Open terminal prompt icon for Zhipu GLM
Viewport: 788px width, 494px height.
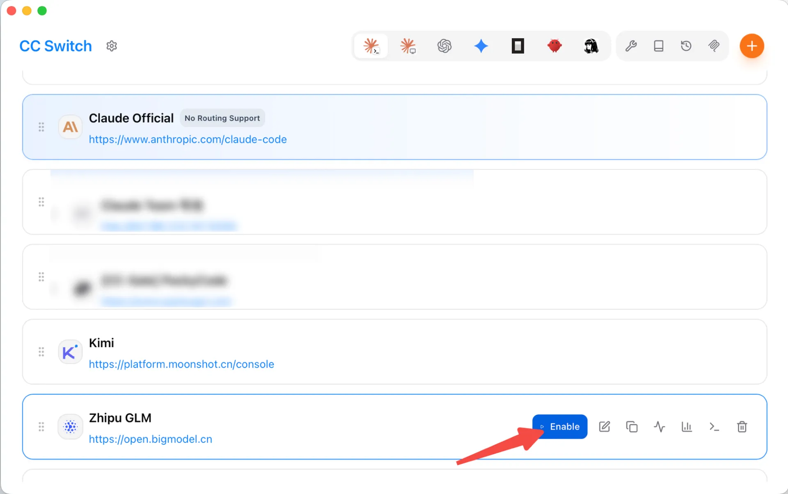pos(715,427)
